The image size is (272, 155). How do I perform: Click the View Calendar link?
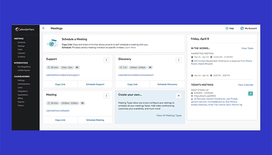point(246,85)
